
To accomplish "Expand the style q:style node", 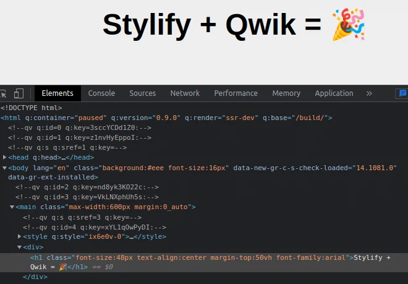I will (x=19, y=236).
